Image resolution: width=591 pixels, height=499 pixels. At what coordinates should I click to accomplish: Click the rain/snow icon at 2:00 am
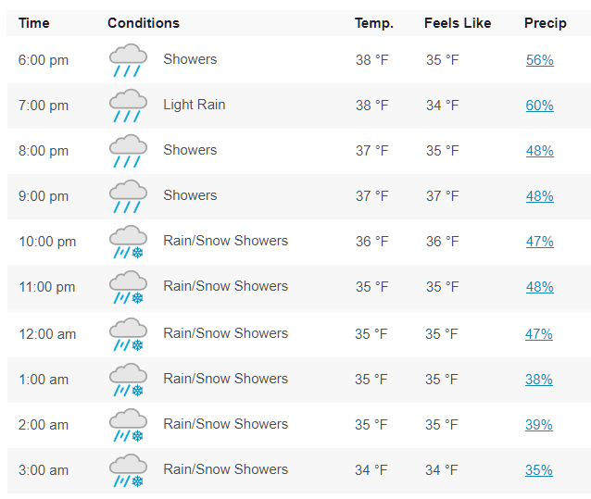(x=128, y=425)
